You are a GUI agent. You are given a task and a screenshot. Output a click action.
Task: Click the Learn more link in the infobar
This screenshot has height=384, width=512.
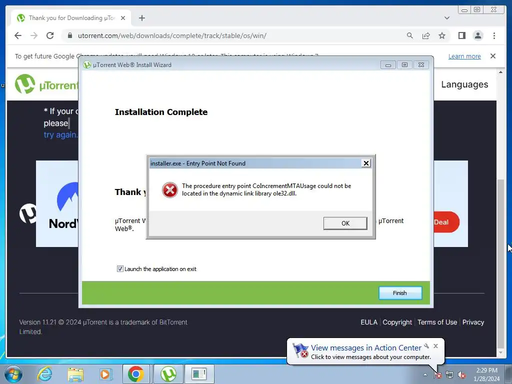(x=464, y=56)
